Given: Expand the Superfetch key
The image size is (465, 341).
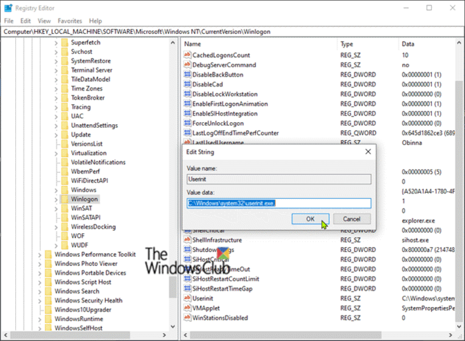Looking at the screenshot, I should 56,42.
